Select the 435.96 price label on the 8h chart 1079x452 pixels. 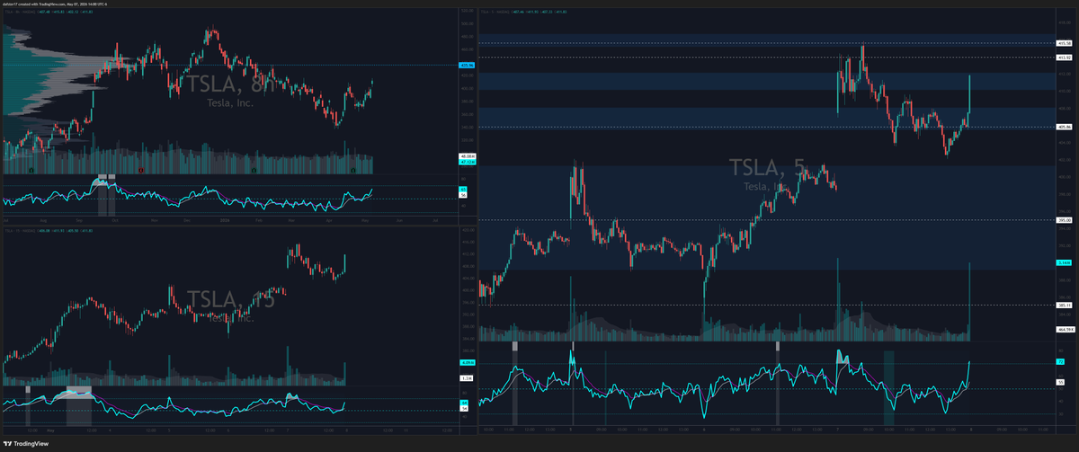[466, 65]
